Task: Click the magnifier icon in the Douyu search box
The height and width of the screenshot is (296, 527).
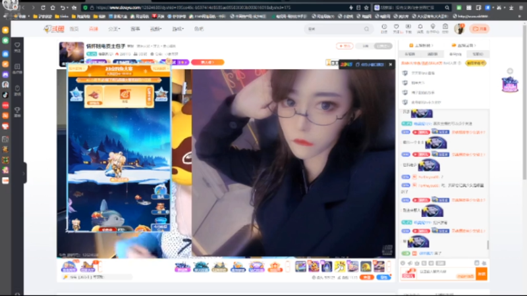Action: 366,29
